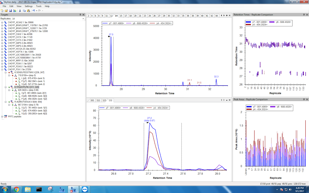The width and height of the screenshot is (309, 193).
Task: Click the Paste clipboard icon in toolbar
Action: [x=28, y=10]
